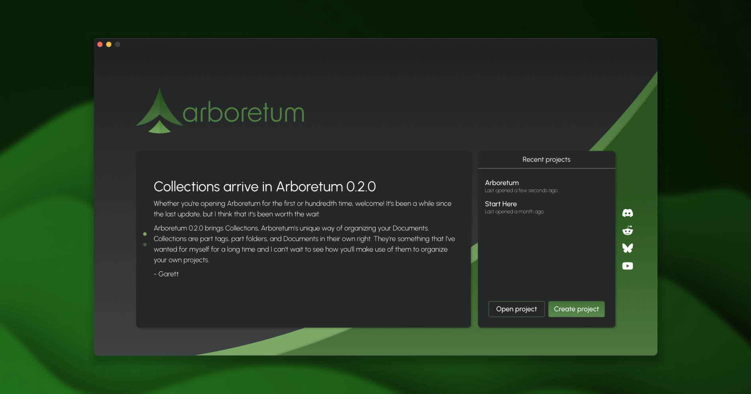Open Arboretum's Bluesky profile via the butterfly icon
Image resolution: width=751 pixels, height=394 pixels.
pos(627,248)
